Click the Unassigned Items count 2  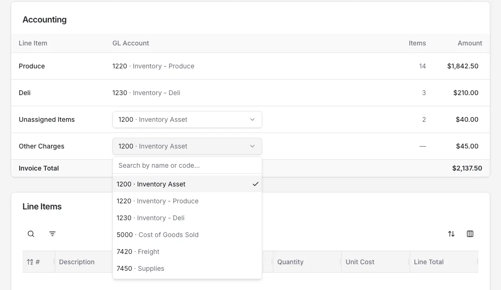coord(424,119)
